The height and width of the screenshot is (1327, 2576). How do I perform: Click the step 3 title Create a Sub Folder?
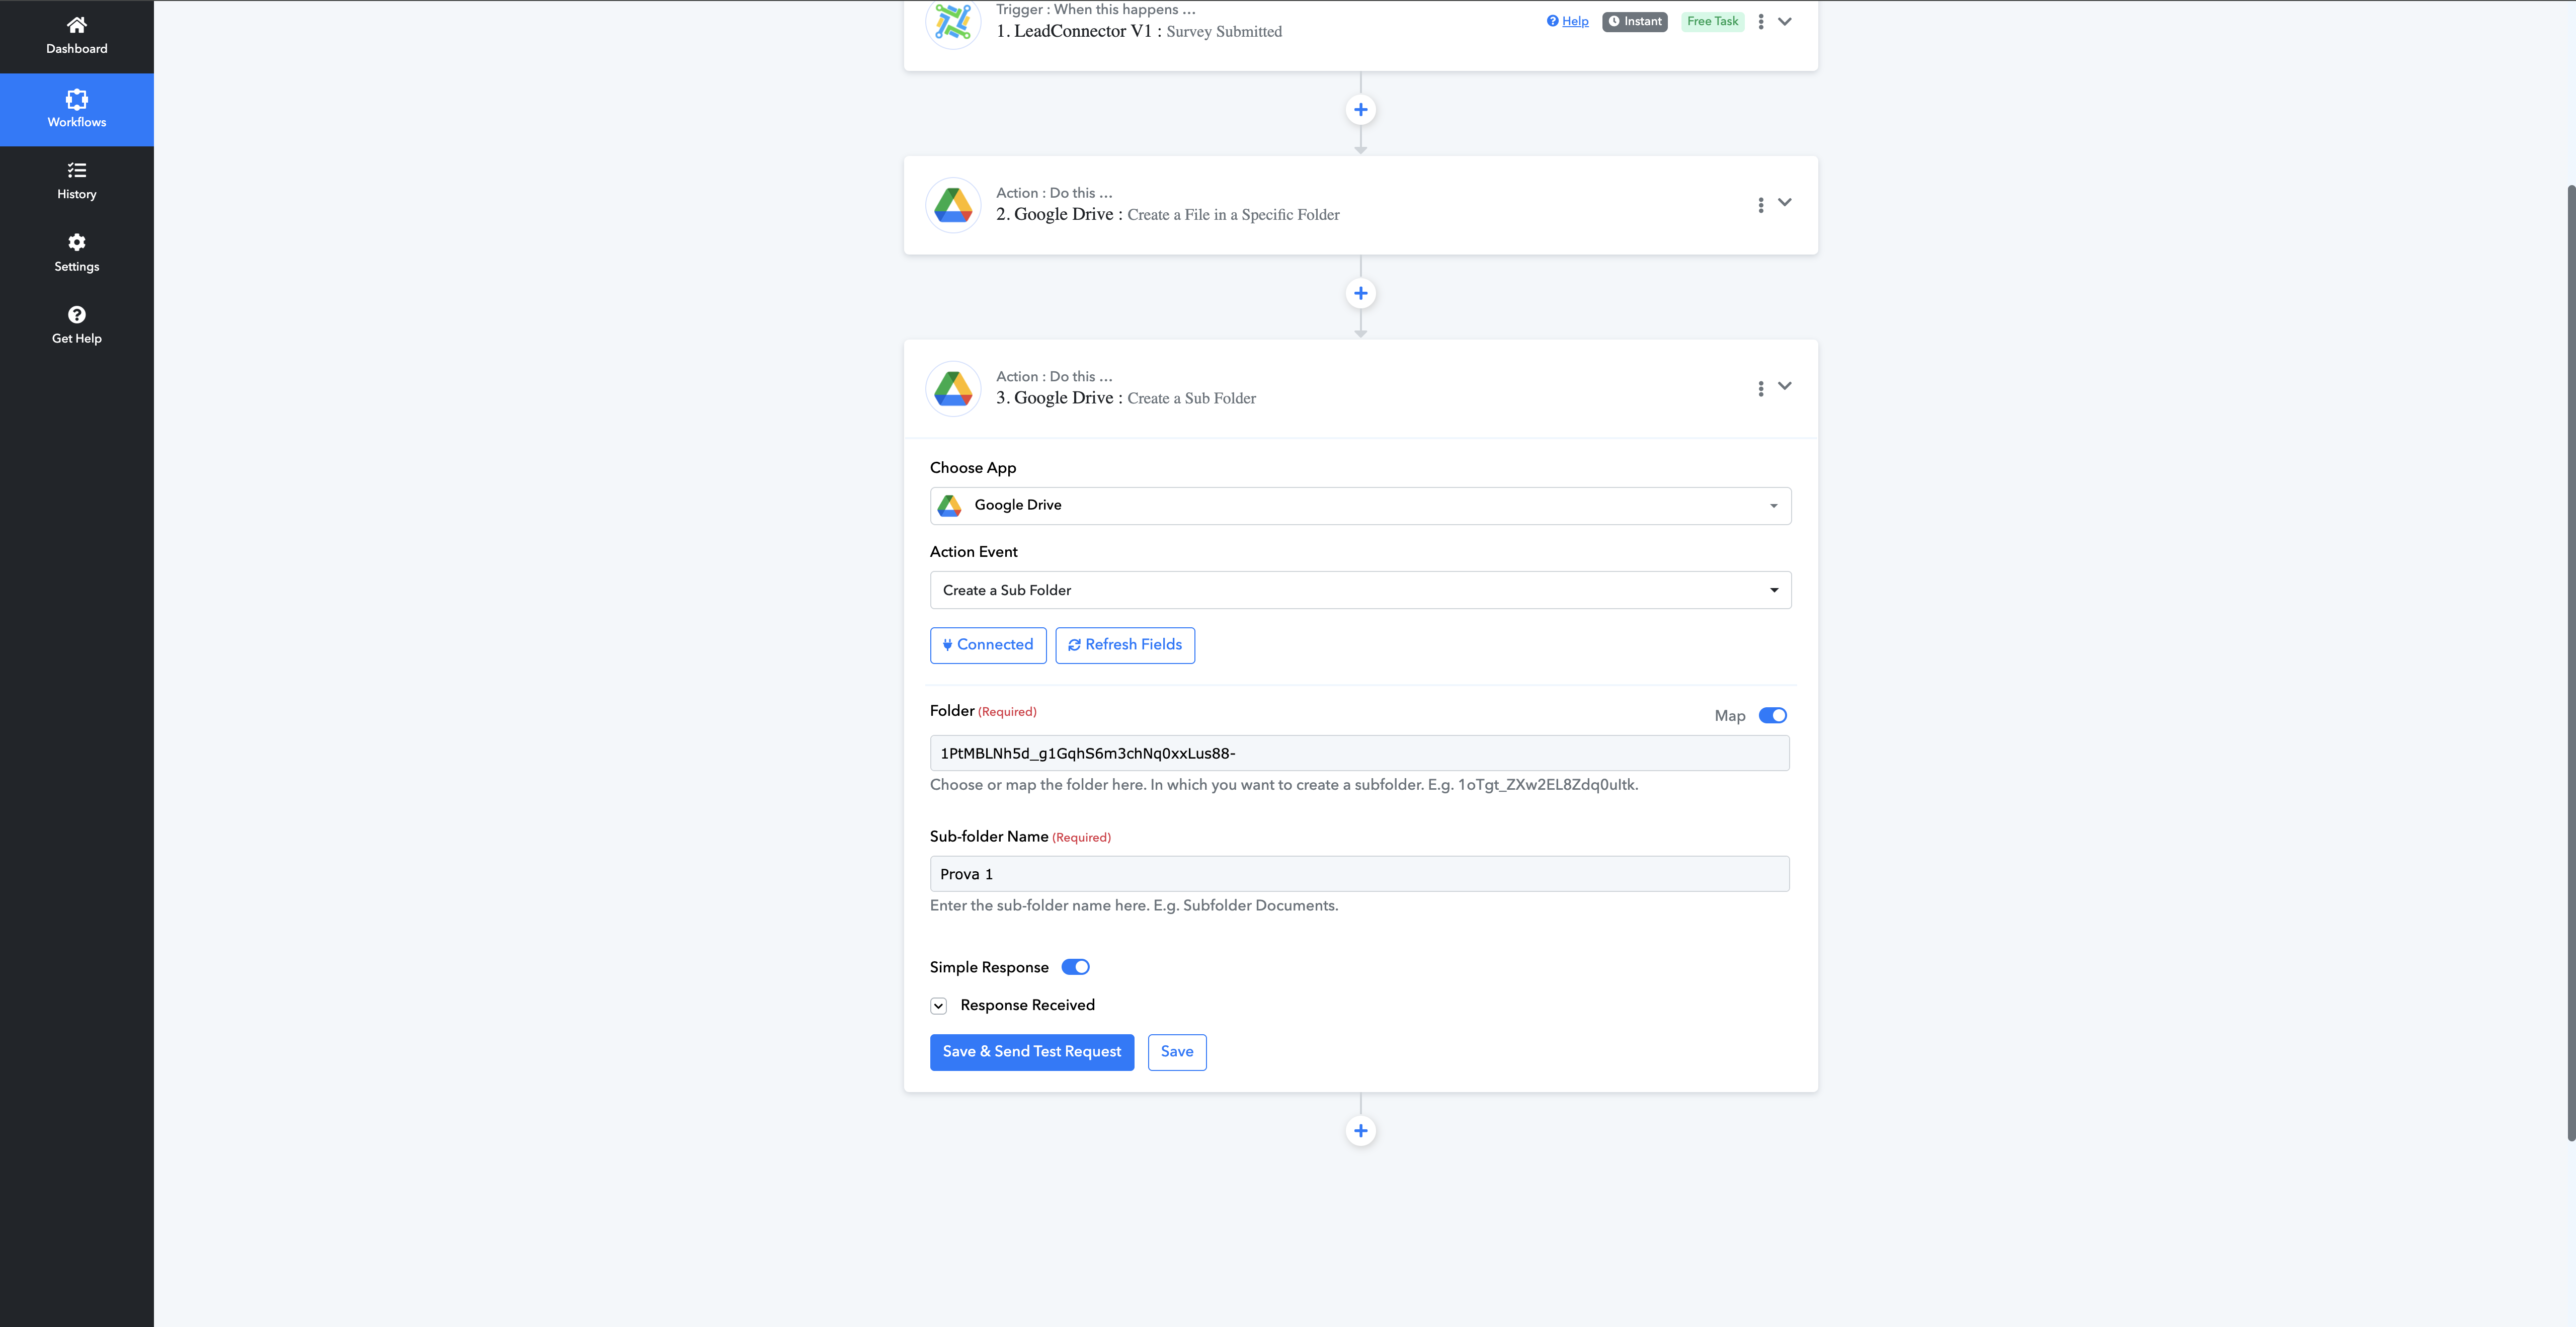click(1191, 398)
